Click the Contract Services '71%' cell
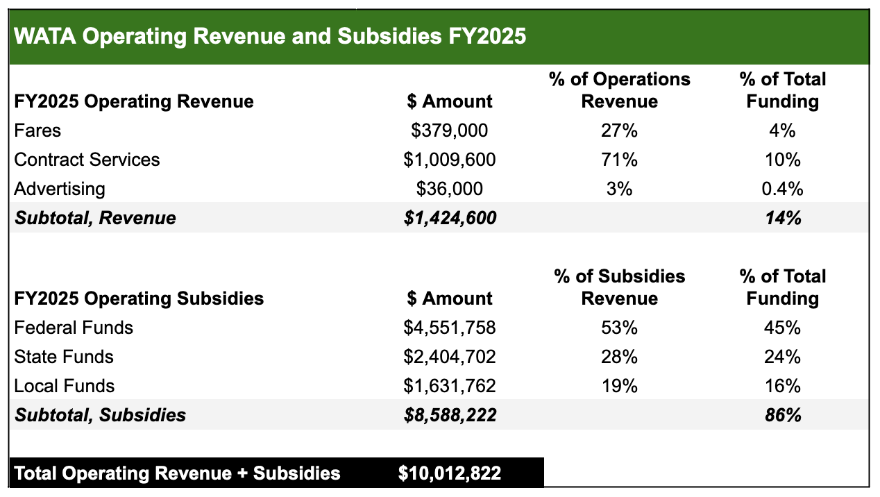The image size is (880, 497). [619, 160]
